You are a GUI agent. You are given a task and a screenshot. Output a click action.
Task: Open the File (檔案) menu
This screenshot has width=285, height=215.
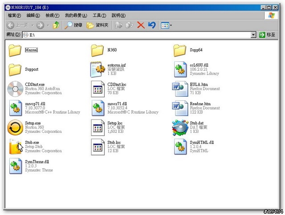(x=14, y=16)
